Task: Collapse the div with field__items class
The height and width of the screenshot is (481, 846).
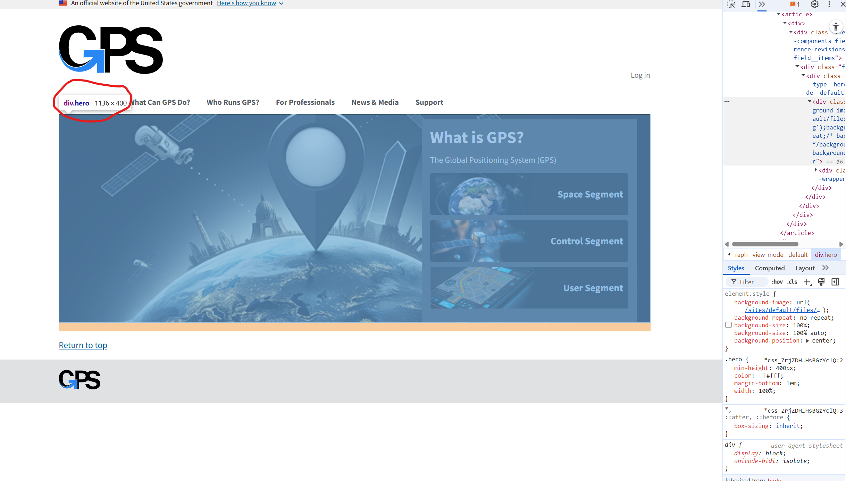Action: point(791,32)
